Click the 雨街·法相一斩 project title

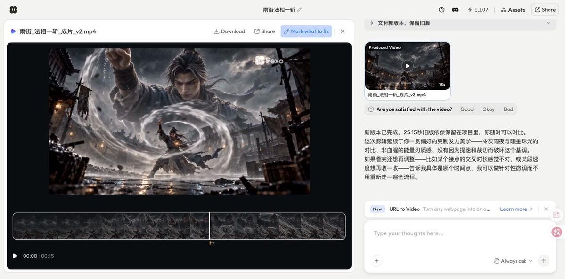click(x=279, y=10)
